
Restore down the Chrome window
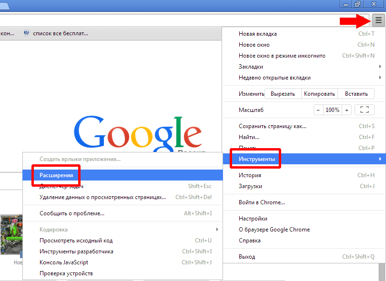(357, 4)
